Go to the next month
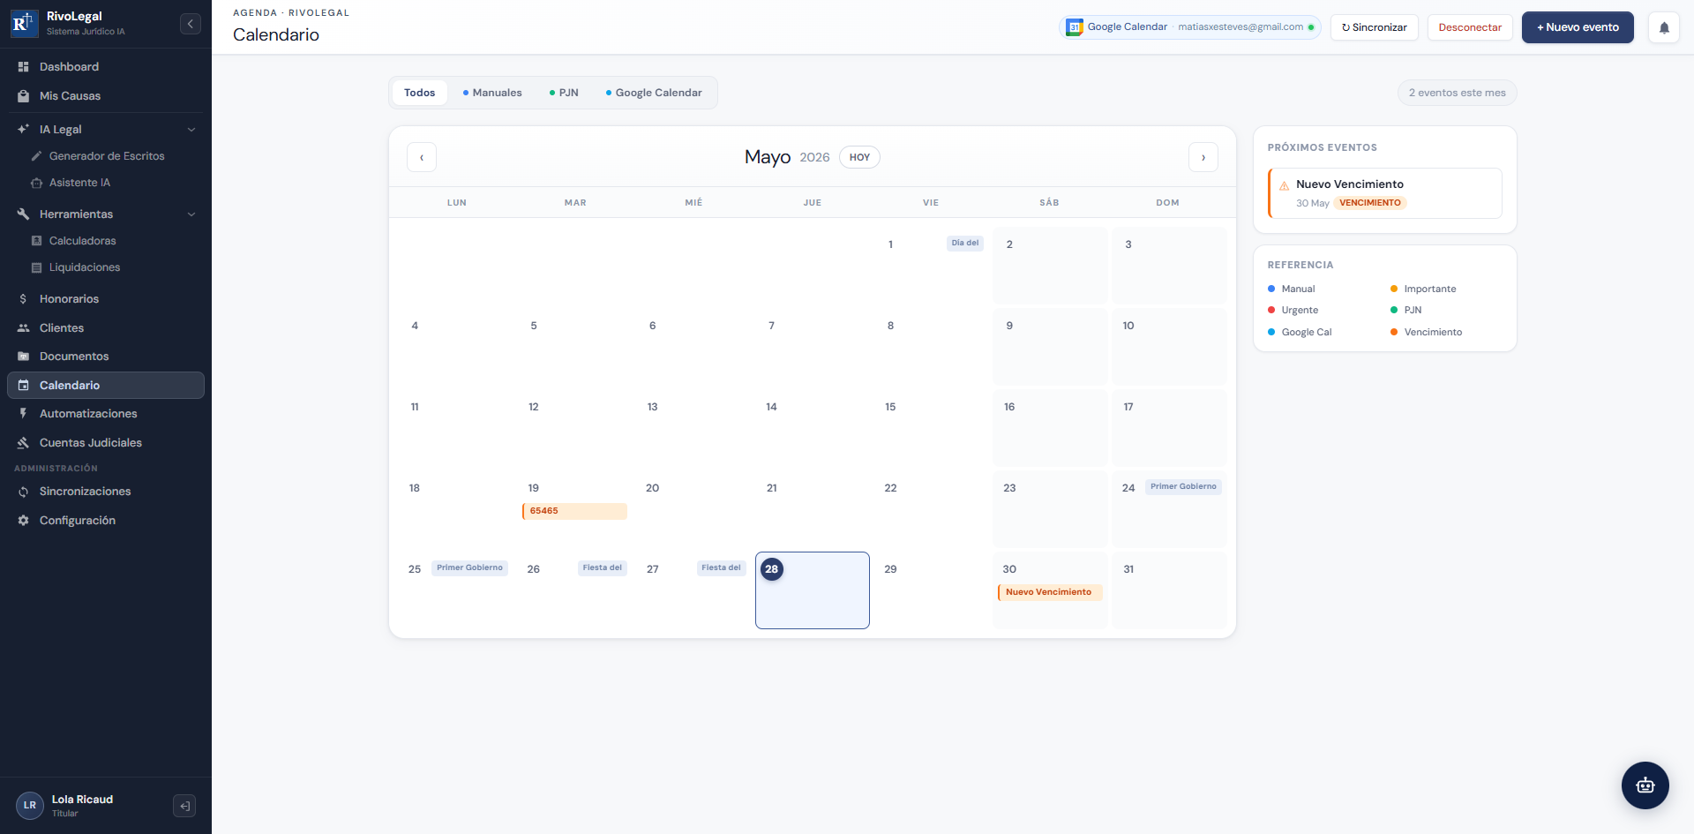1694x834 pixels. coord(1203,157)
